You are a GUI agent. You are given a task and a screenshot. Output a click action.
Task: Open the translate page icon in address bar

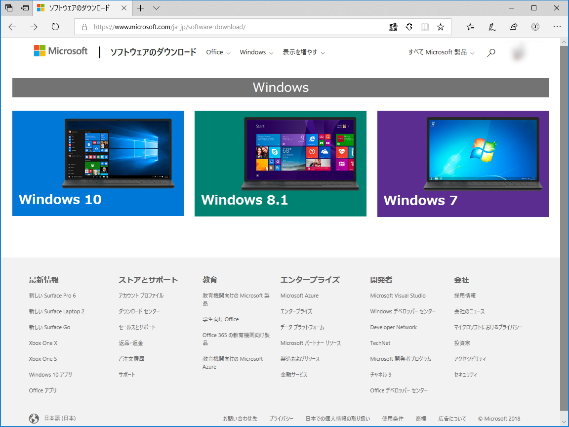[x=393, y=27]
